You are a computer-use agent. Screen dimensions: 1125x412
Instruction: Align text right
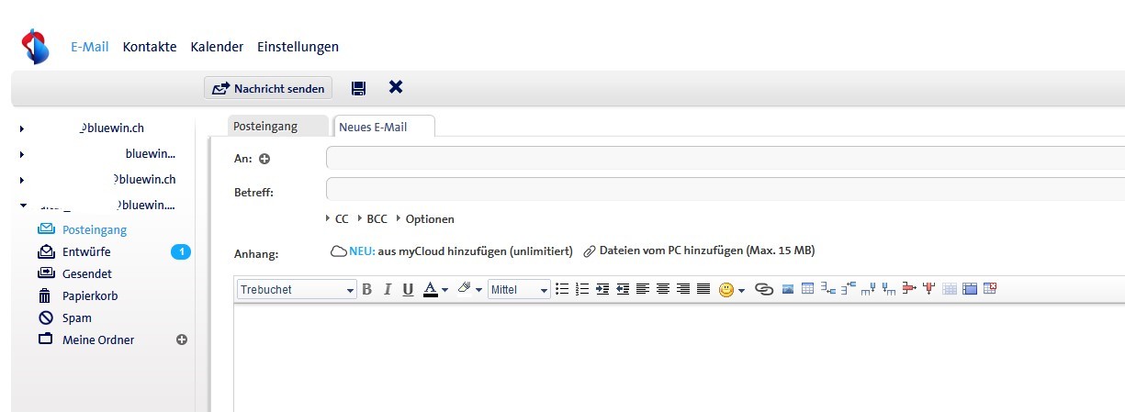683,289
